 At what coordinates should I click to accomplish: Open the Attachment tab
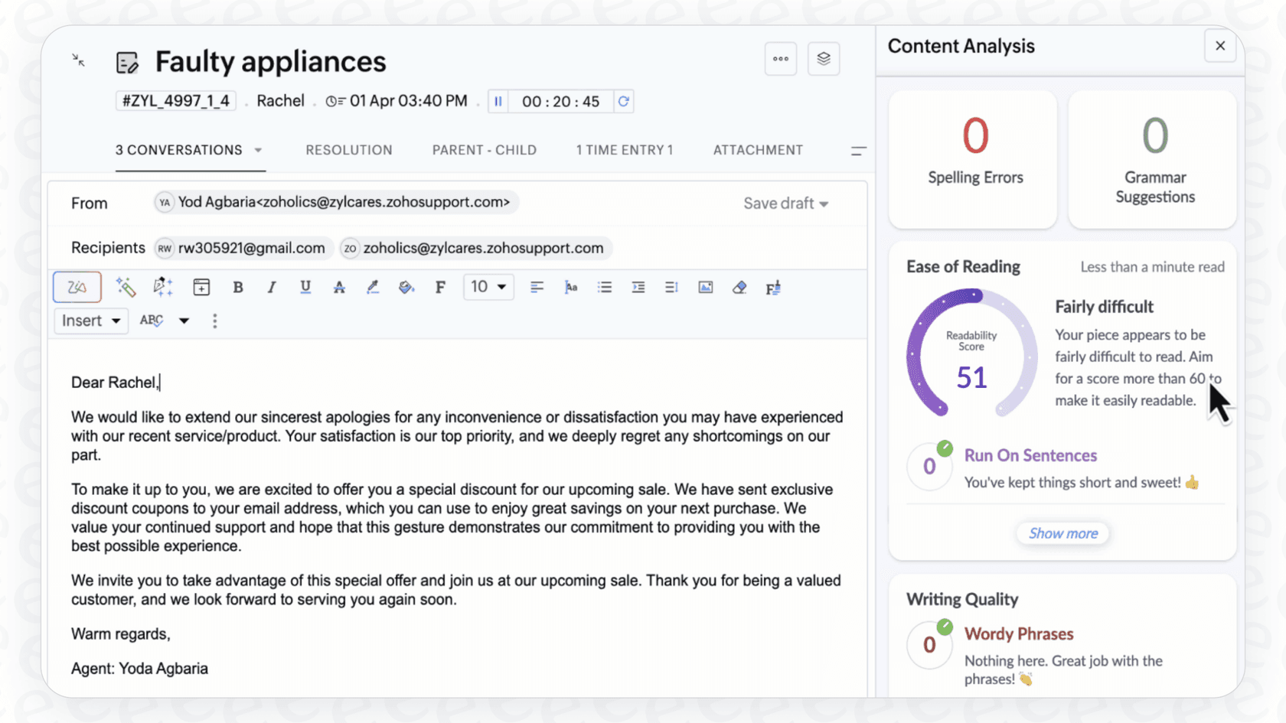point(758,150)
